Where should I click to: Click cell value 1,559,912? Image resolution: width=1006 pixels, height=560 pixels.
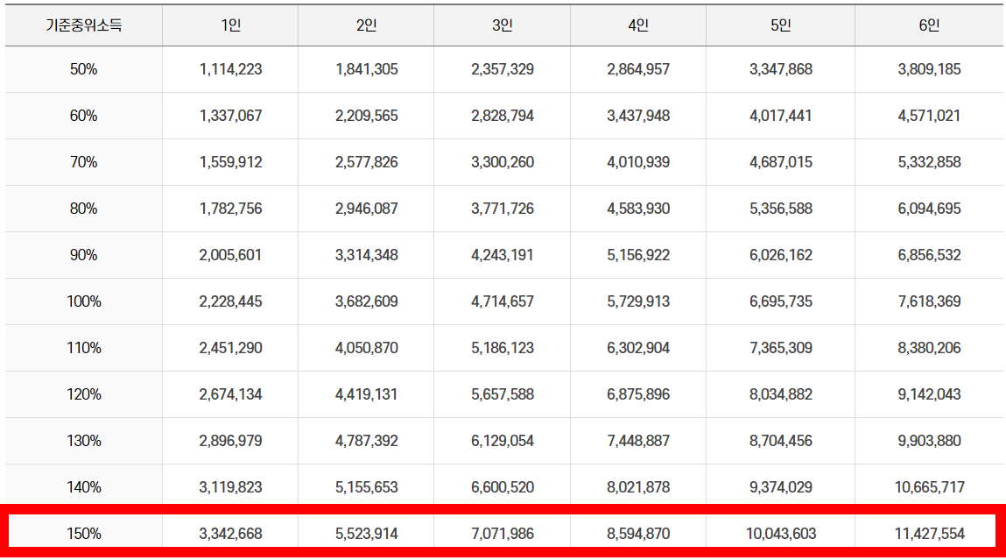point(230,162)
